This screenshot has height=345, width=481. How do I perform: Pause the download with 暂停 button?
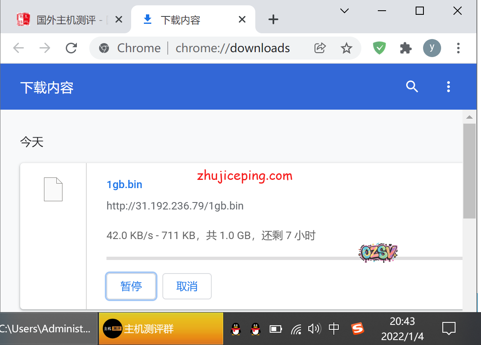coord(131,286)
